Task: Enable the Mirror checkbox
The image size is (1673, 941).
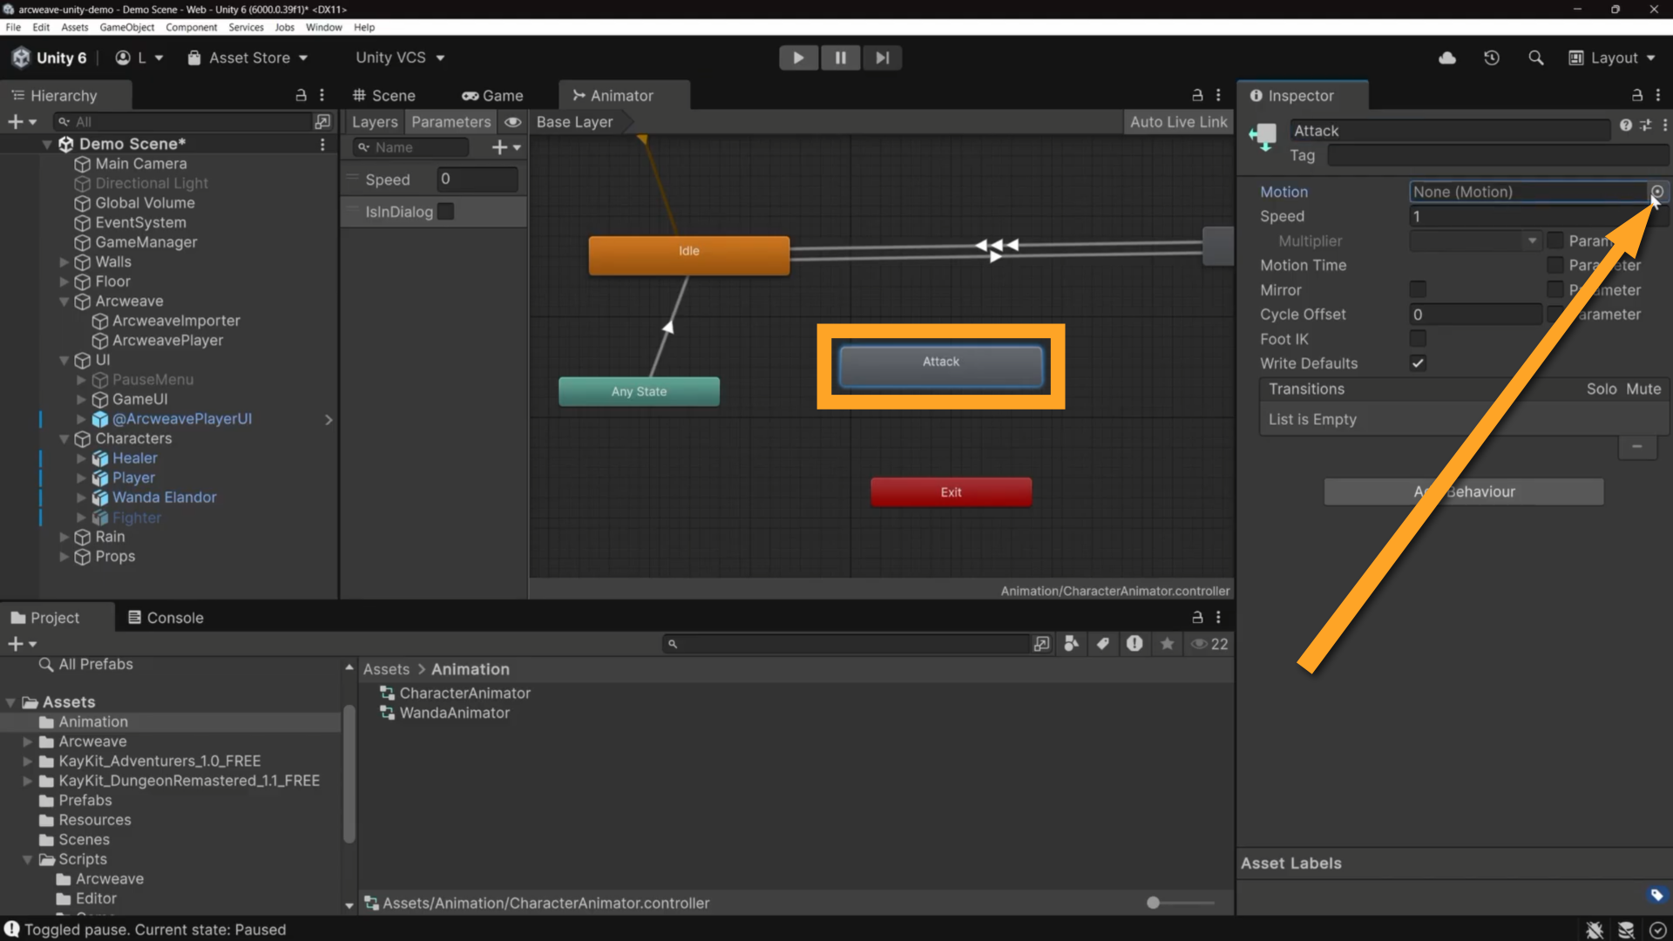Action: click(x=1418, y=289)
